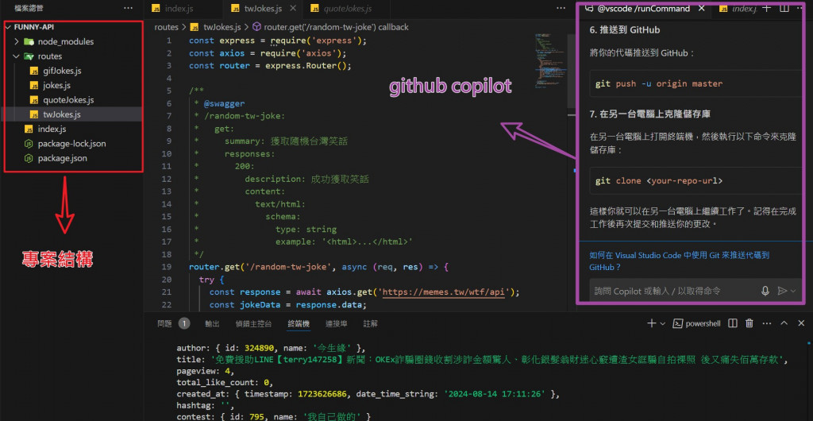Open package-lock.json in the explorer
This screenshot has height=421, width=813.
point(72,144)
